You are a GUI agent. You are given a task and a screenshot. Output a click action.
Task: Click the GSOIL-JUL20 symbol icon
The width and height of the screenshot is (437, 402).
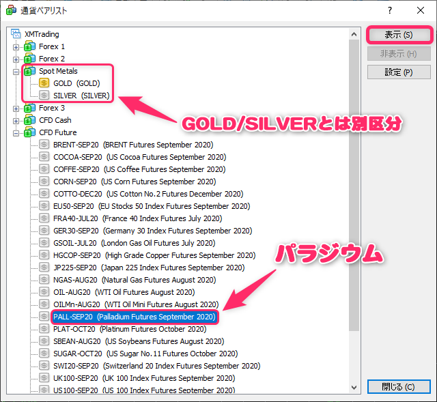44,242
